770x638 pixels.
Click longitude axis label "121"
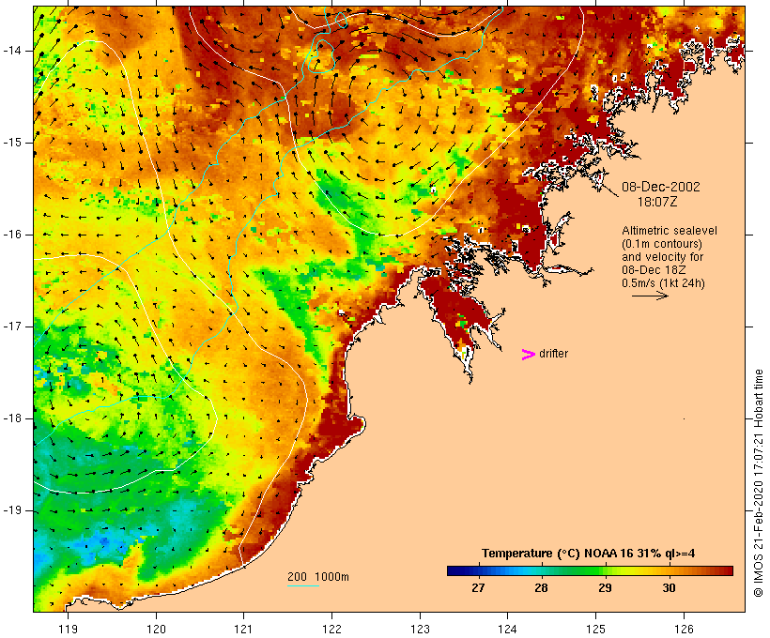(243, 629)
